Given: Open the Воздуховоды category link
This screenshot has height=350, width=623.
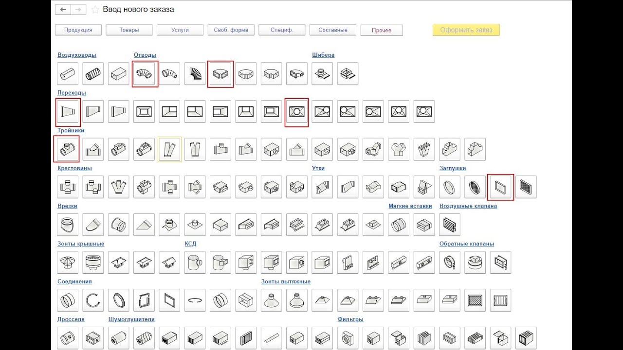Looking at the screenshot, I should (x=77, y=55).
